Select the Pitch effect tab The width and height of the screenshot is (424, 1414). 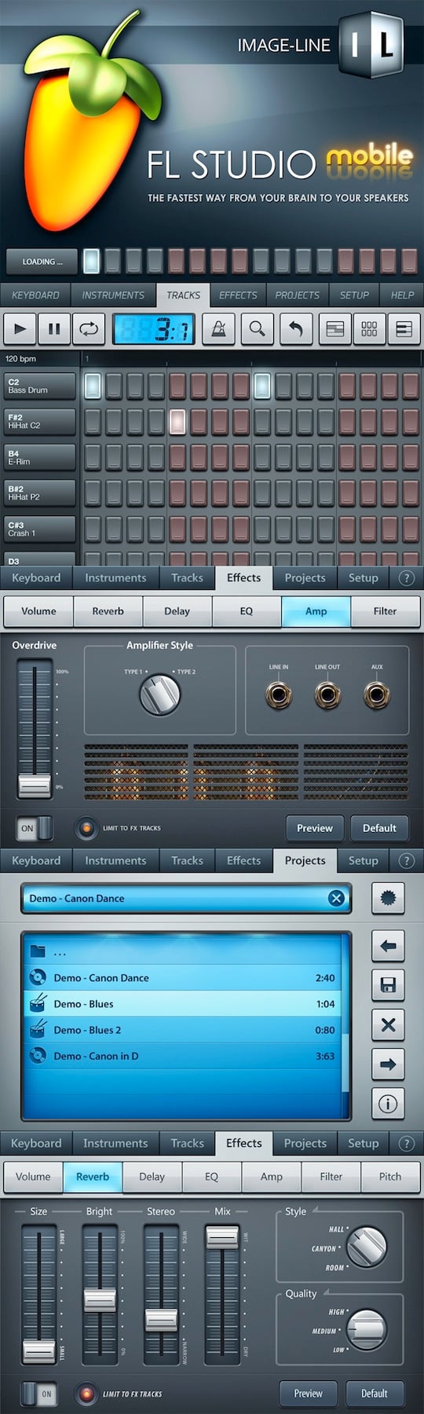(x=390, y=1177)
